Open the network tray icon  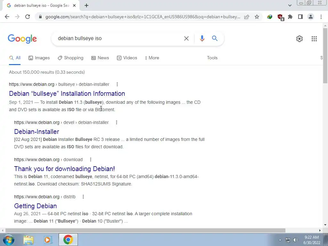[x=288, y=240]
